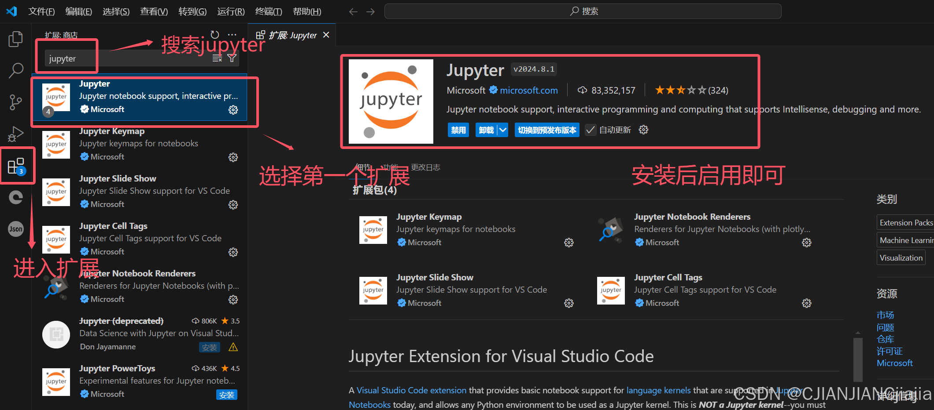Install Jupyter PowerToys with 安装 button
Image resolution: width=934 pixels, height=410 pixels.
coord(227,395)
